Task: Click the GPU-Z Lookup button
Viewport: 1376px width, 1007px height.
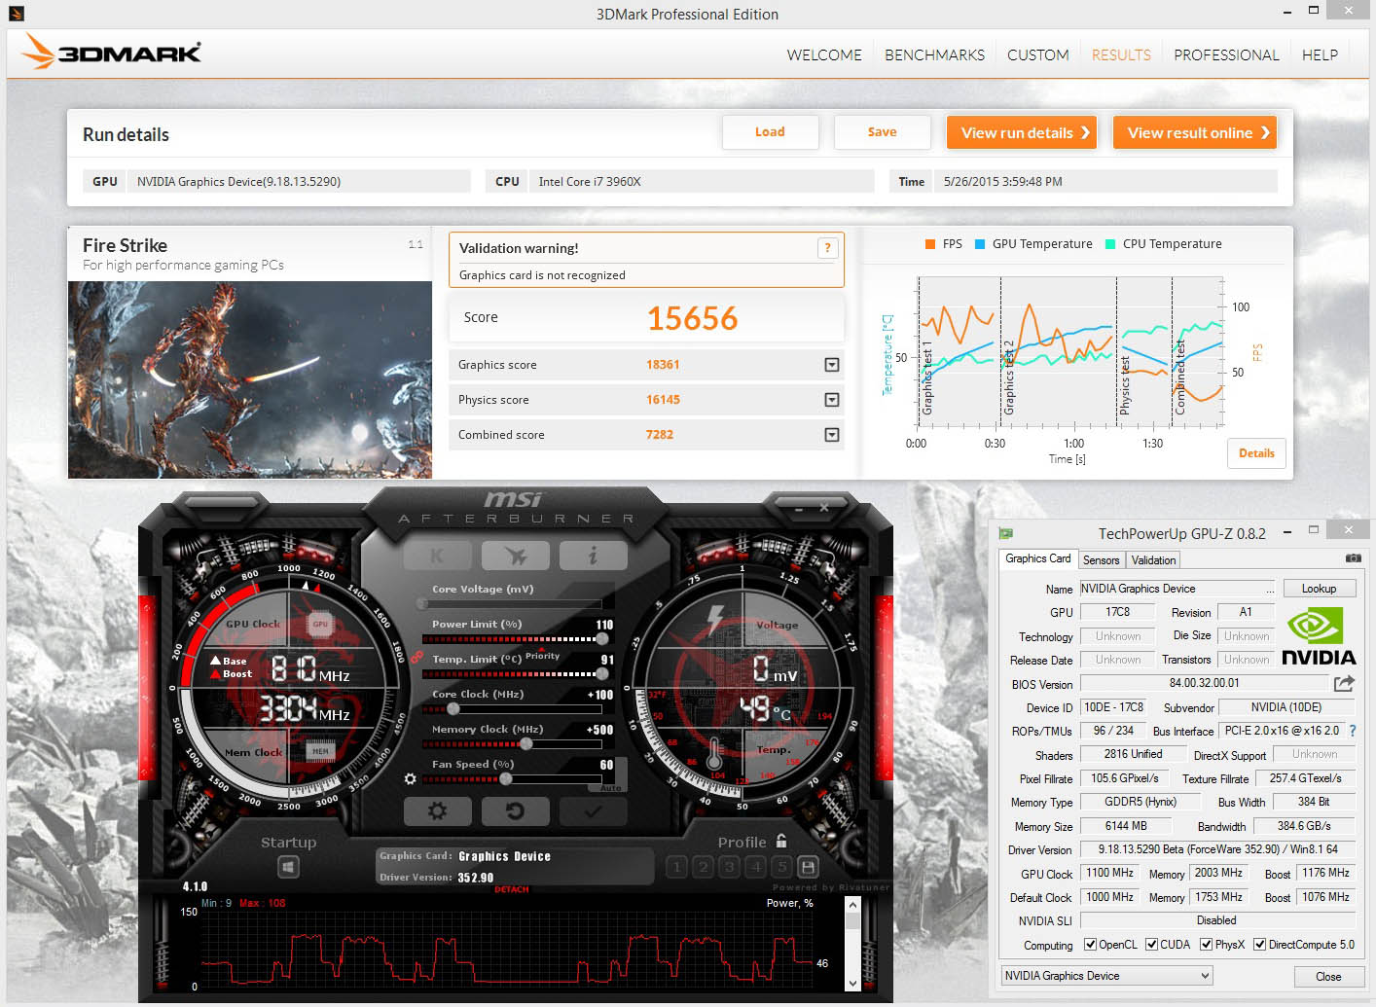Action: click(1319, 589)
